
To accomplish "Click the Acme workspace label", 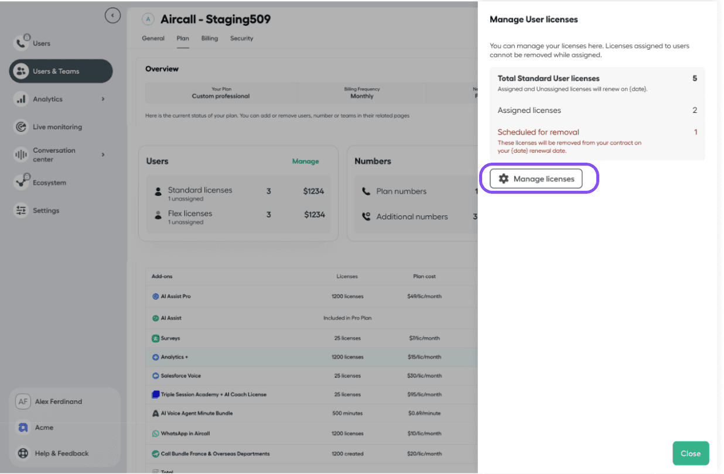I will pos(45,428).
